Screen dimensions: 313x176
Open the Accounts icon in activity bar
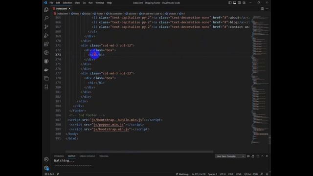46,159
